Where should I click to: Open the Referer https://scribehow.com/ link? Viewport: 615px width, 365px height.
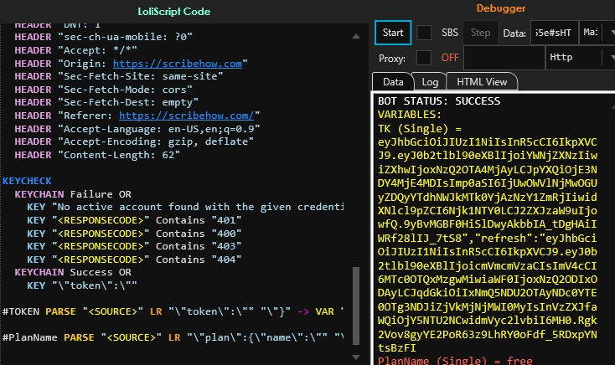[x=187, y=116]
